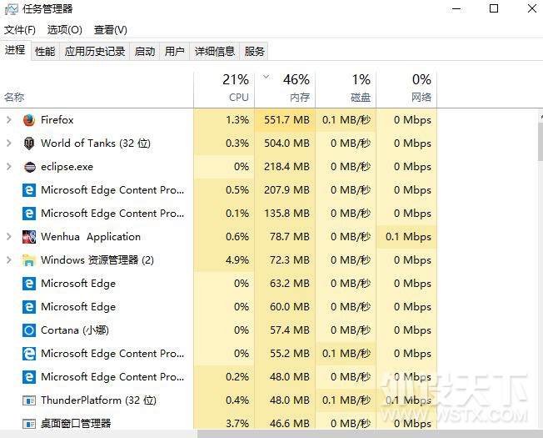Screen dimensions: 543x438
Task: Click Edge icon in 0.2% CPU row
Action: pyautogui.click(x=29, y=377)
